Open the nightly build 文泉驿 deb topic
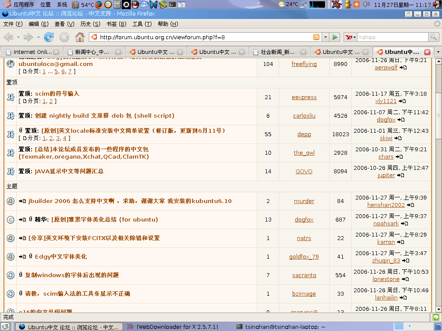This screenshot has height=331, width=442. tap(104, 116)
